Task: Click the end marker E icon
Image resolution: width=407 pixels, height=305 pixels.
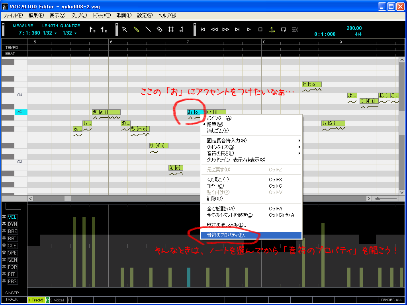Action: [x=104, y=29]
